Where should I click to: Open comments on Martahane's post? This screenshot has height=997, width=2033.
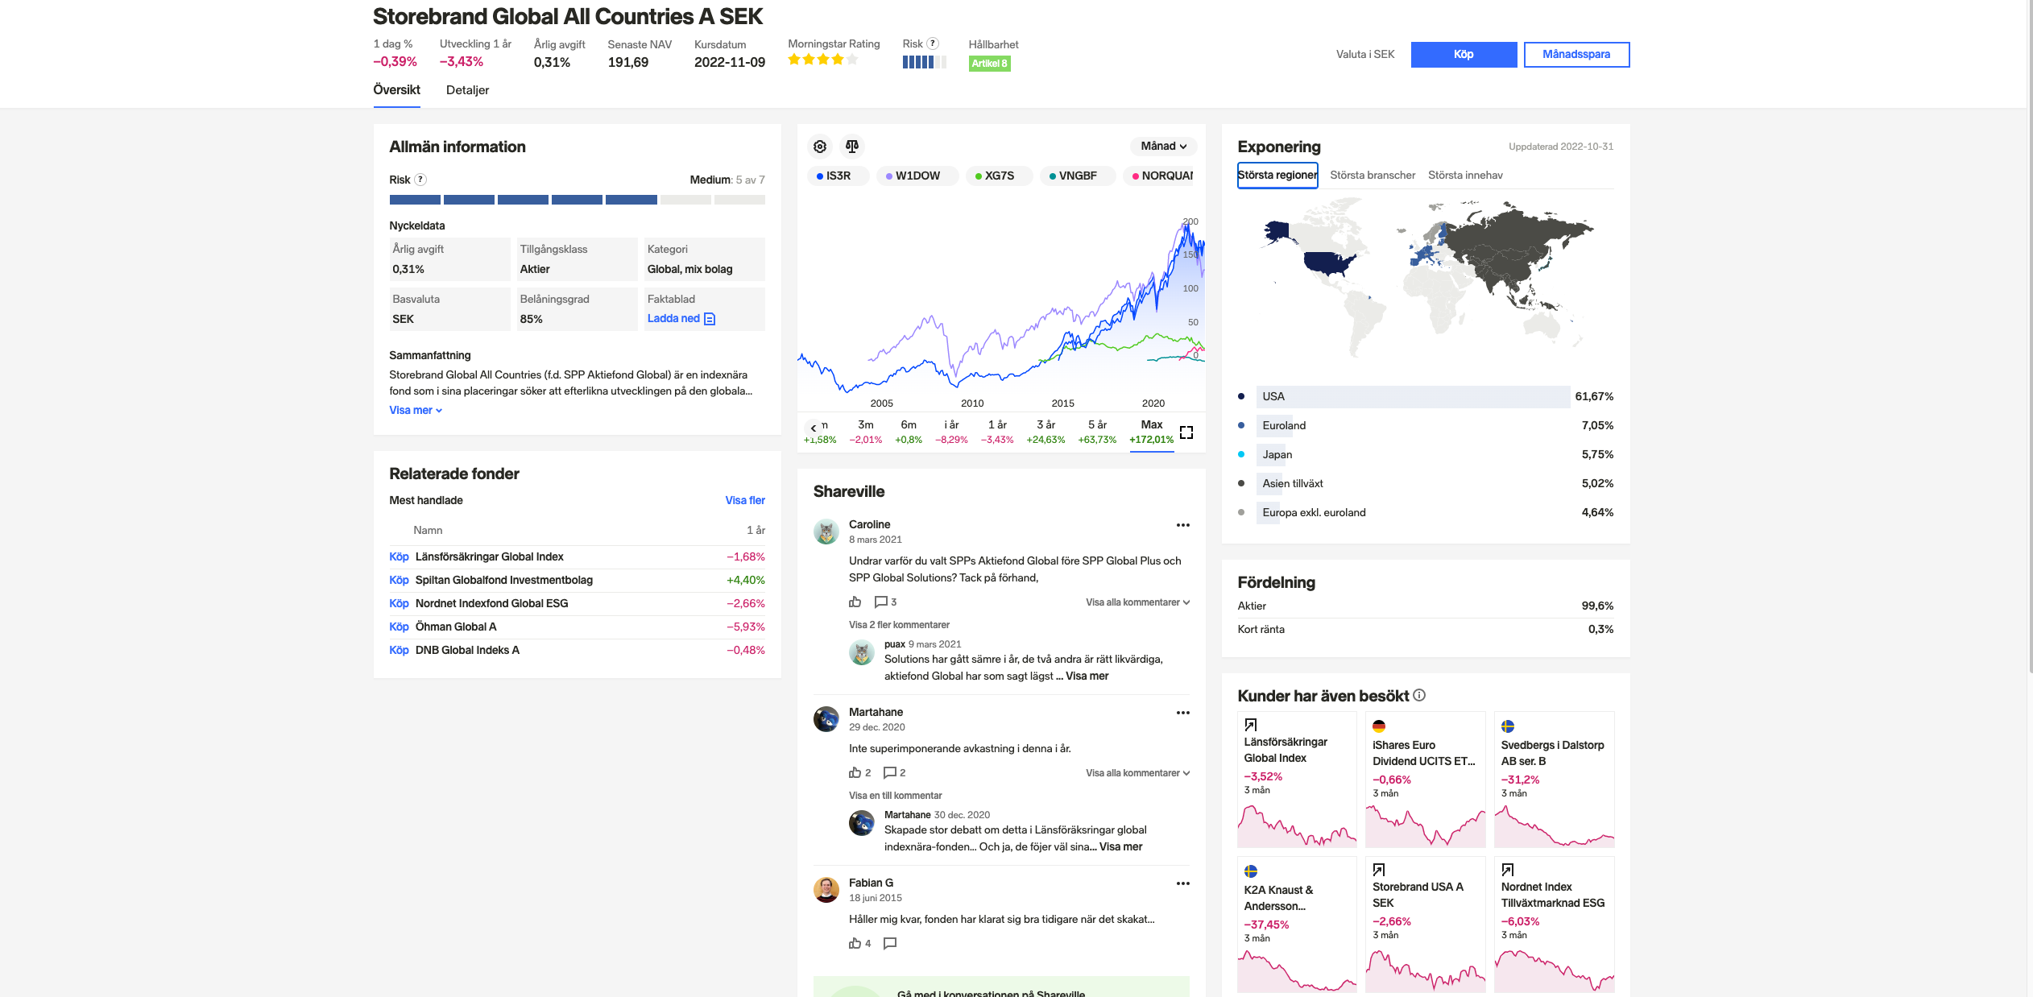point(894,772)
